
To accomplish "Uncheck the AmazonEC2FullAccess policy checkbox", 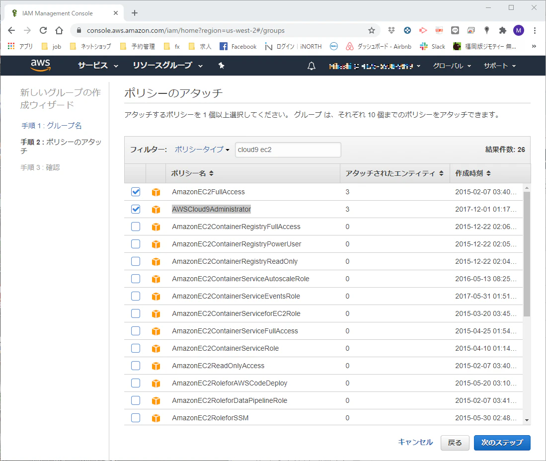I will [136, 191].
